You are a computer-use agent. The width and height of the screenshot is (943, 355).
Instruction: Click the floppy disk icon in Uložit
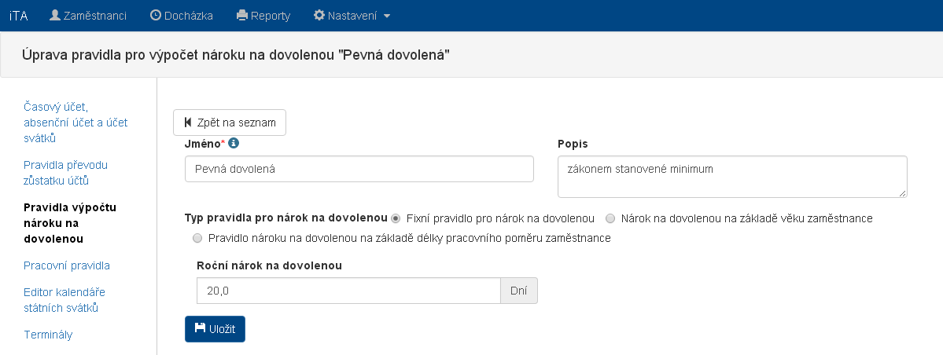pyautogui.click(x=200, y=328)
